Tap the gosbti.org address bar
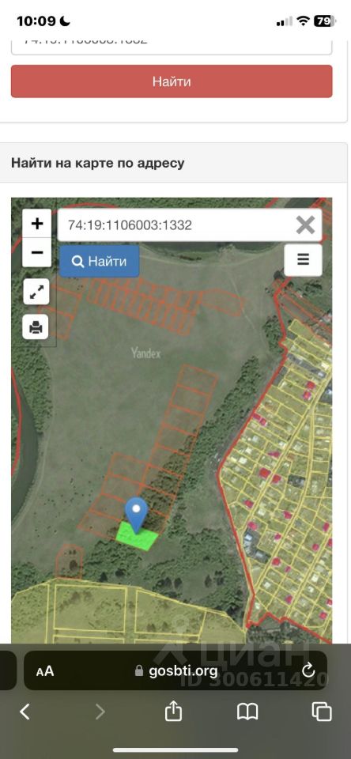 click(x=175, y=670)
